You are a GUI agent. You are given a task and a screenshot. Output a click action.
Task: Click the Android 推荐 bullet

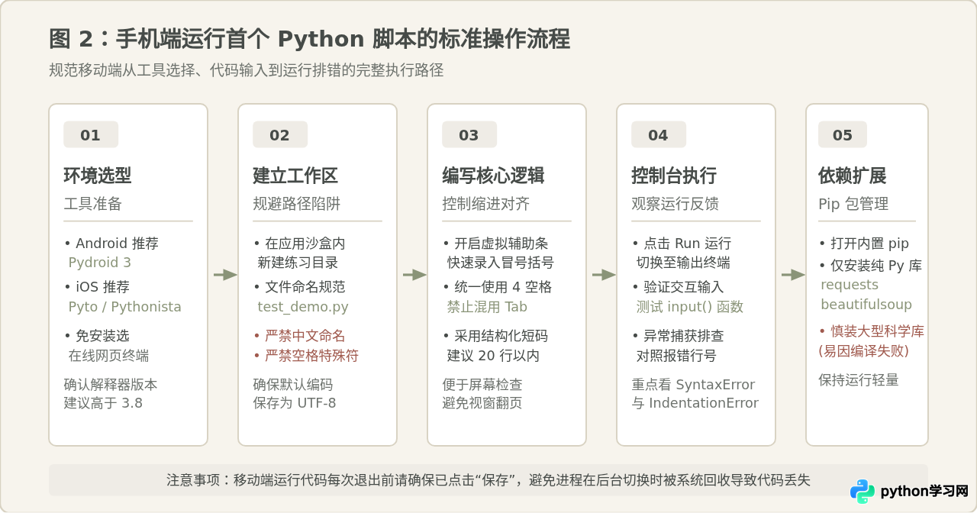click(x=111, y=244)
